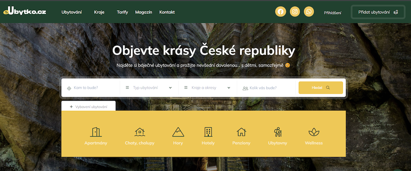Click the Přidat ubytování button
The image size is (411, 171).
(378, 12)
